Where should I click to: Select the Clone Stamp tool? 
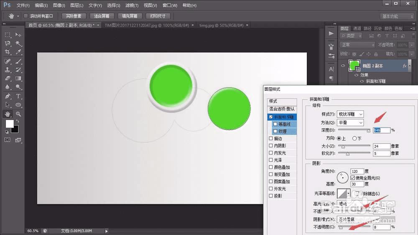[x=8, y=70]
